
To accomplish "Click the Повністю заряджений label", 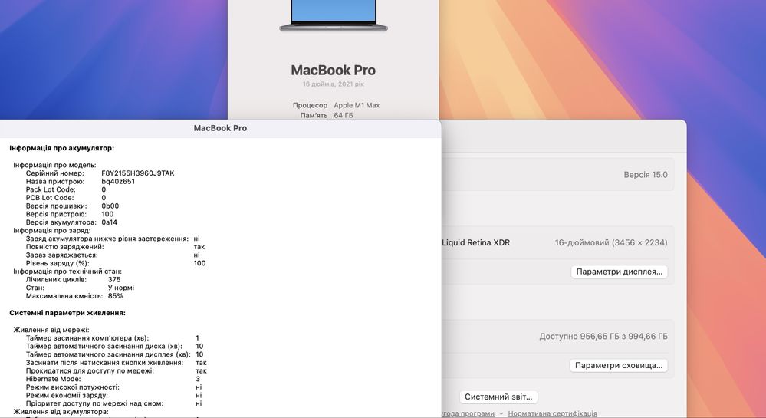I will (65, 247).
